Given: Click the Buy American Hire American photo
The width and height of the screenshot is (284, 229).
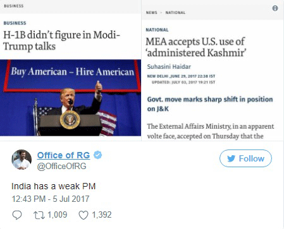Looking at the screenshot, I should click(70, 98).
